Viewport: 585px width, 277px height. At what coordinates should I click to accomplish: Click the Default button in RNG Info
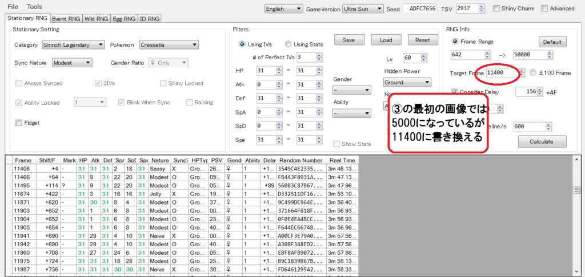[552, 42]
